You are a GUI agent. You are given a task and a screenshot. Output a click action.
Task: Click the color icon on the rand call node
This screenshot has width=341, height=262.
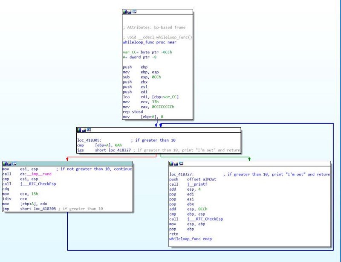(4, 164)
